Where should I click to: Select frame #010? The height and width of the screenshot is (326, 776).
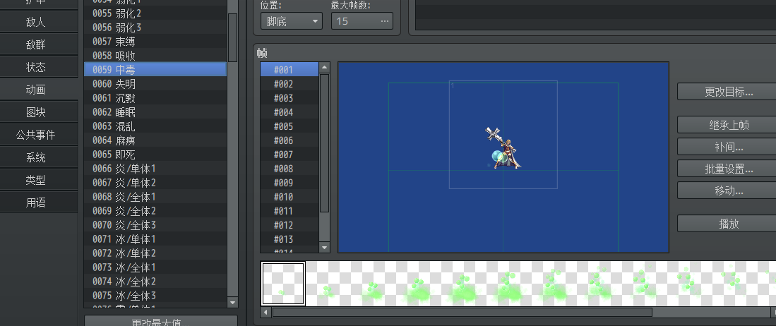point(289,197)
